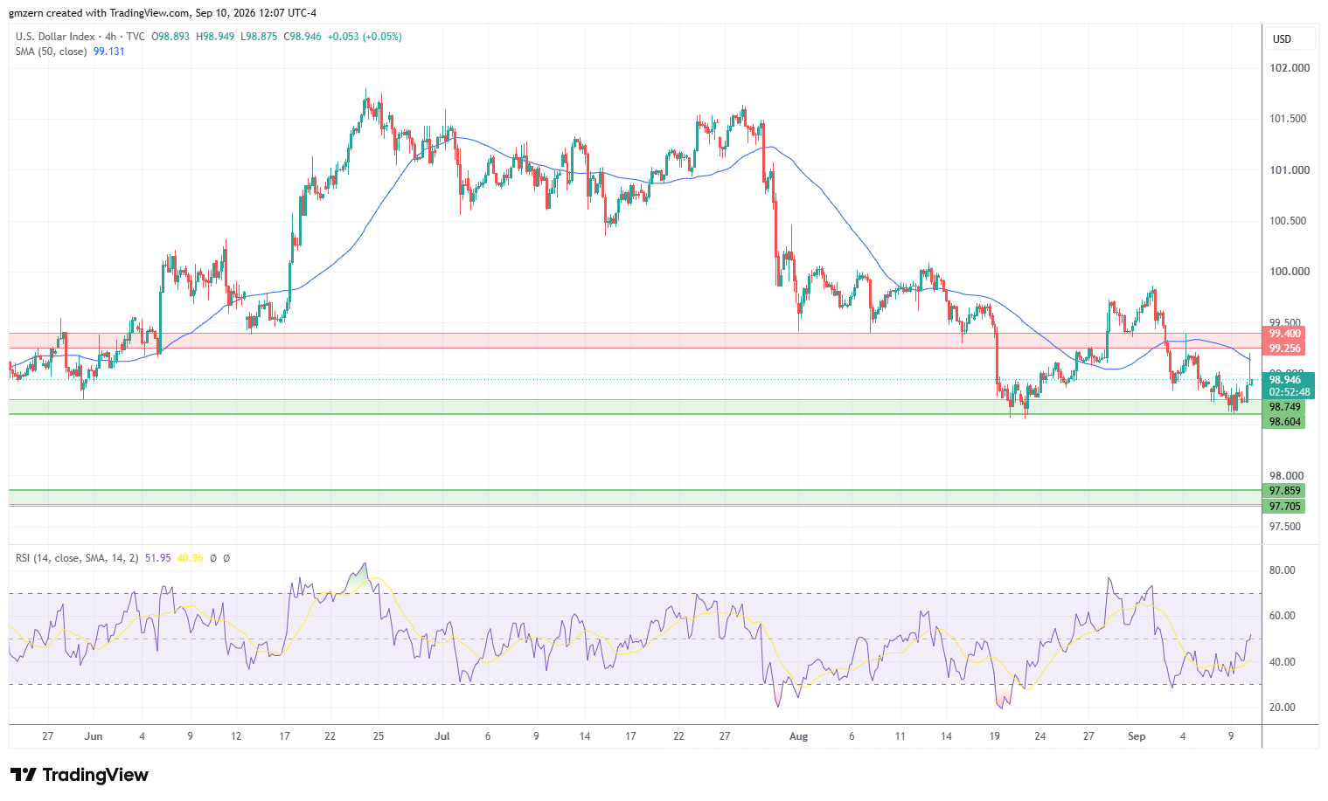Click the Sep label on time axis

tap(1137, 736)
